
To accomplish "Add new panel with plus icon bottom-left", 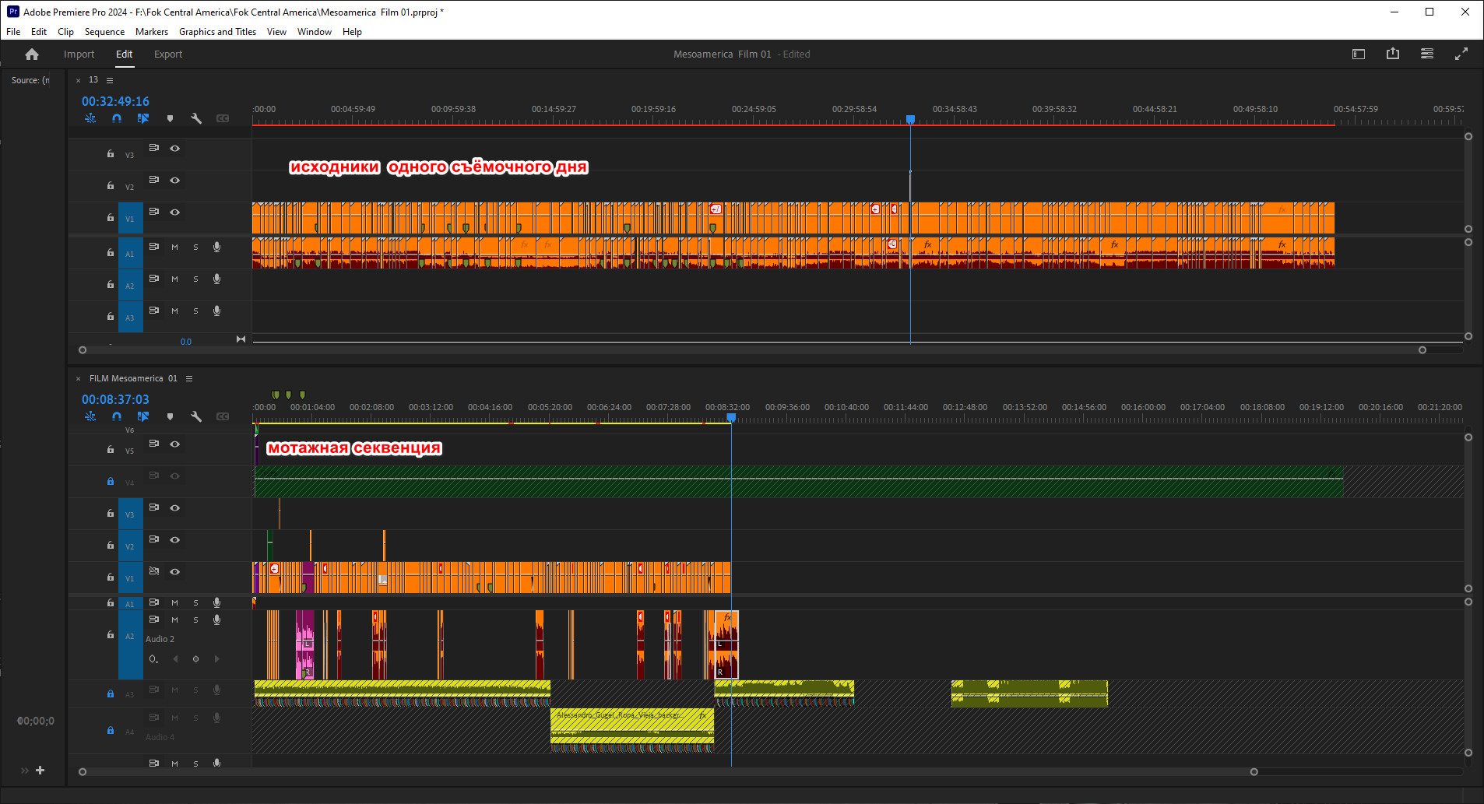I will point(40,771).
